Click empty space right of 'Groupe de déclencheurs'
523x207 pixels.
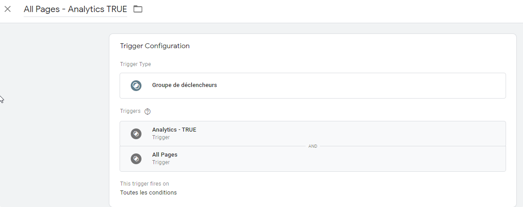[357, 85]
